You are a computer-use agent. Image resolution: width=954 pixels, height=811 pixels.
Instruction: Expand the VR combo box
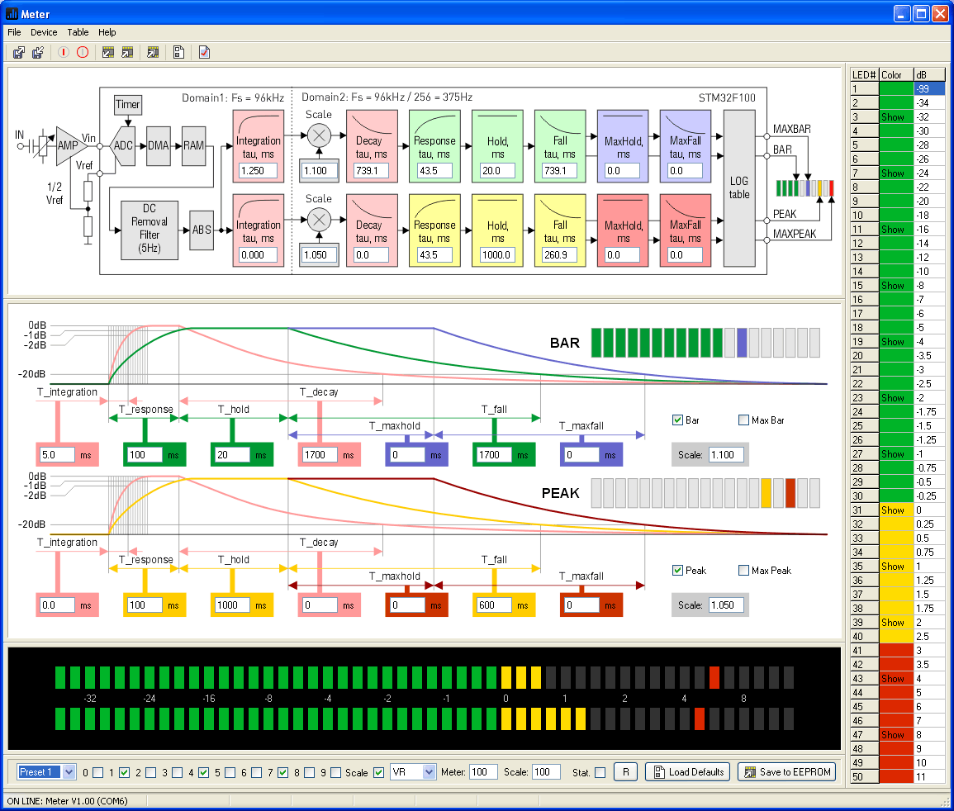coord(428,772)
